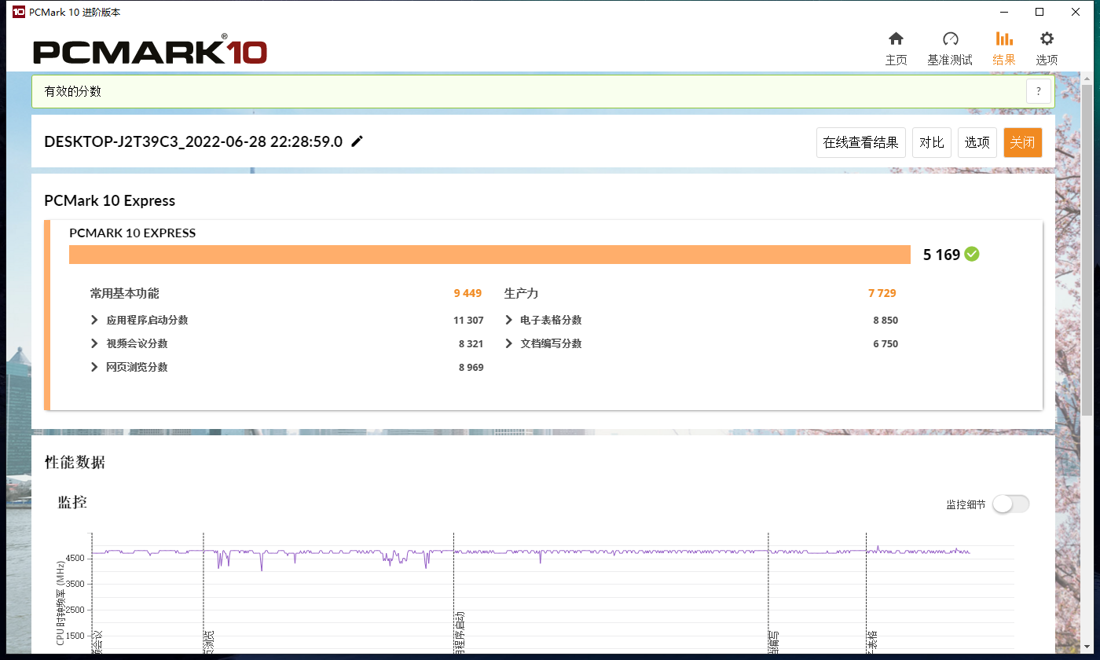Click the 监控 heading
Screen dimensions: 1100x660
tap(72, 502)
